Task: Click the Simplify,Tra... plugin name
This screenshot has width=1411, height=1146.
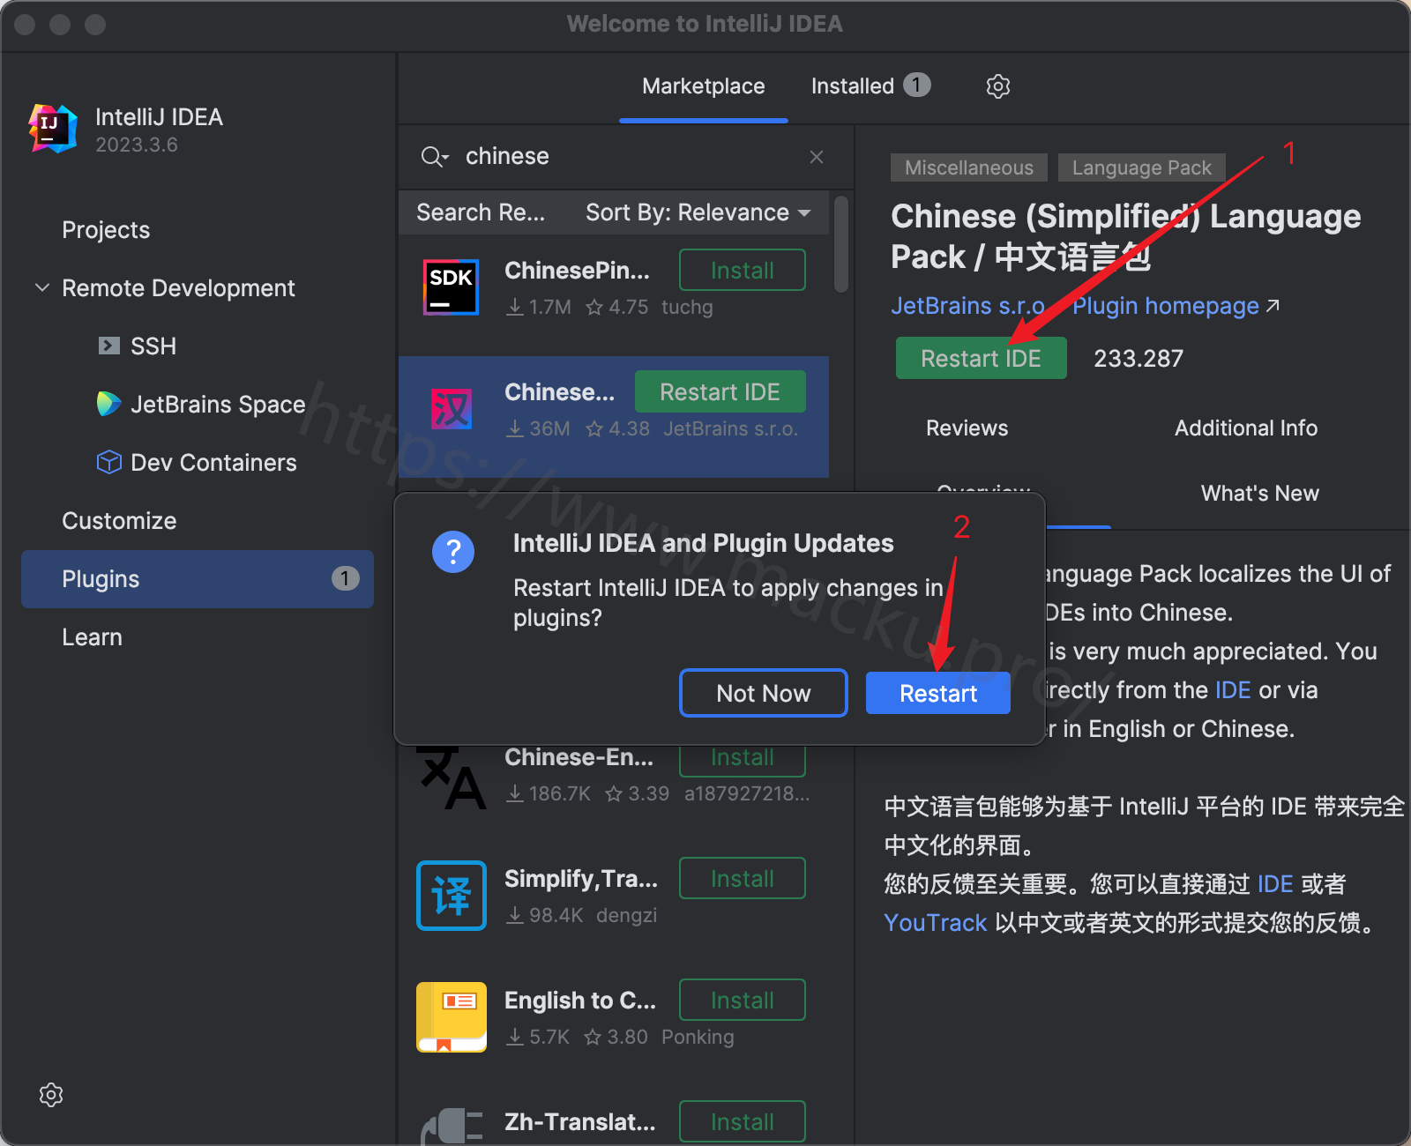Action: (581, 878)
